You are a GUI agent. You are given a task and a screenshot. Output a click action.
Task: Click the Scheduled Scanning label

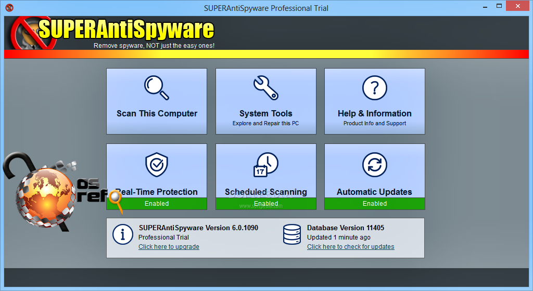coord(266,192)
